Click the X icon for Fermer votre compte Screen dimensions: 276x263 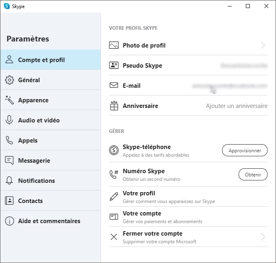[x=114, y=237]
